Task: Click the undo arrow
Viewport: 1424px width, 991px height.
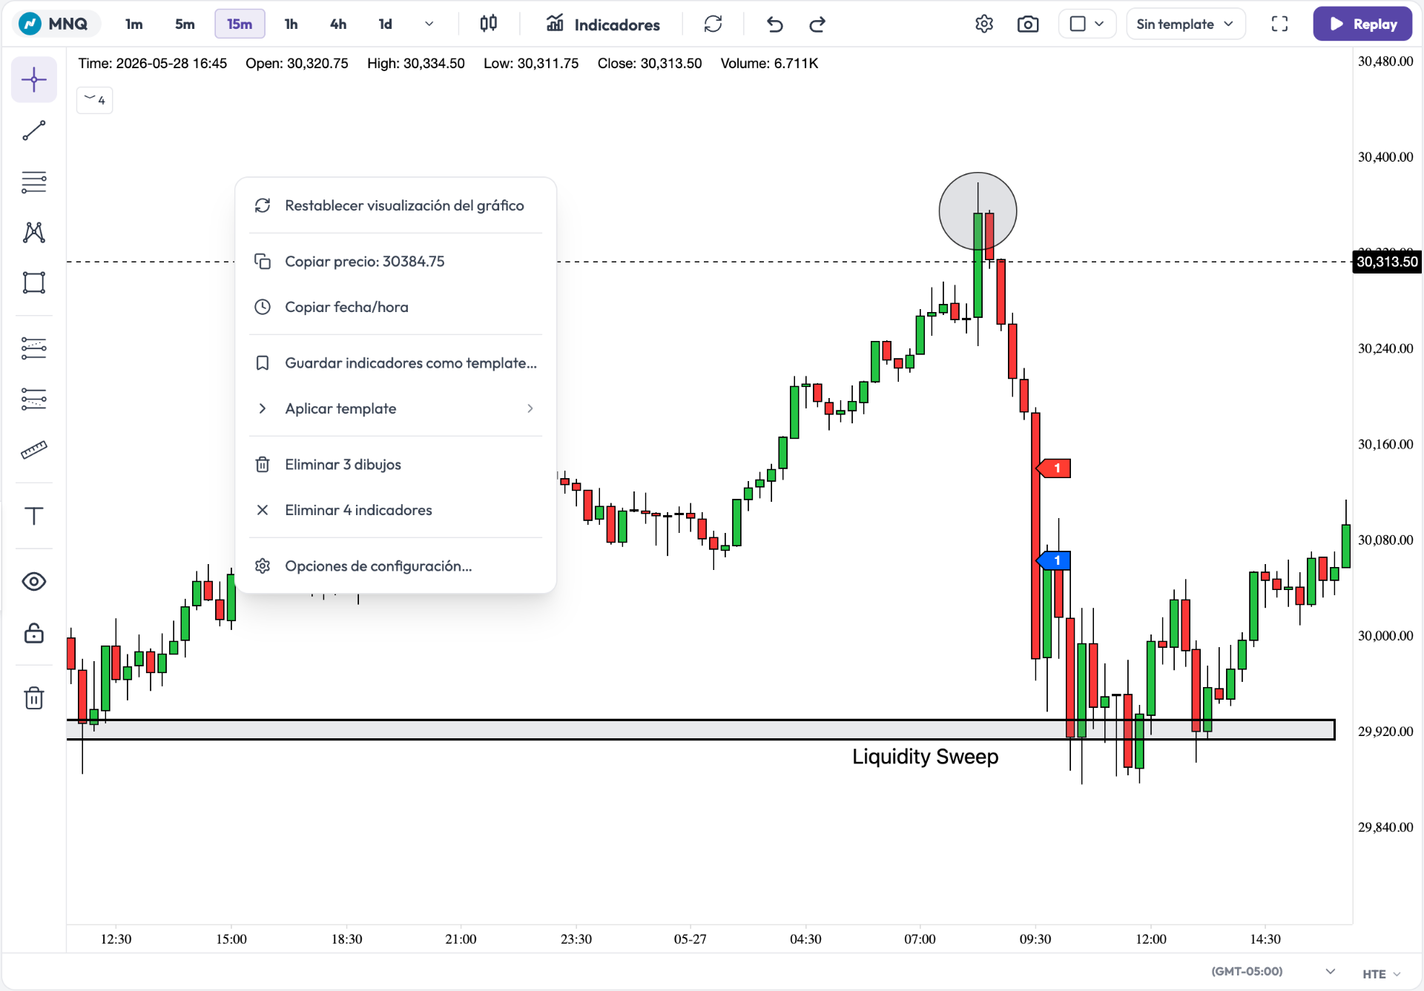Action: pyautogui.click(x=774, y=24)
